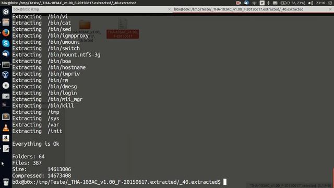
Task: Open the sound volume indicator
Action: (311, 3)
